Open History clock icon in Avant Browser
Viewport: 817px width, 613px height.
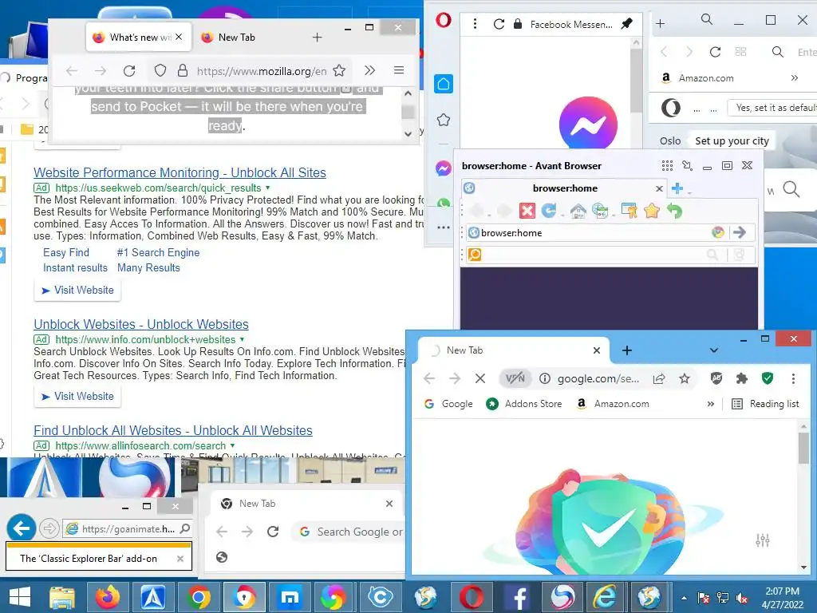tap(600, 211)
